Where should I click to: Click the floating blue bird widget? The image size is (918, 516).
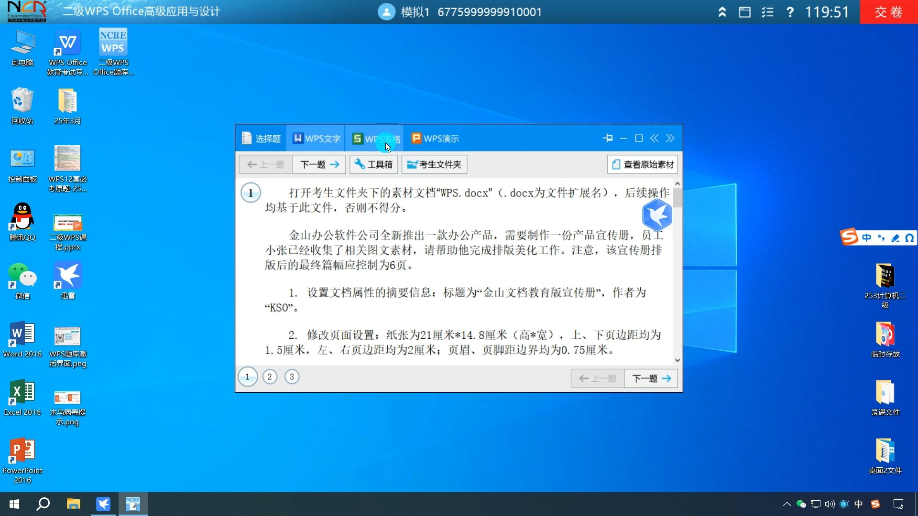(657, 215)
